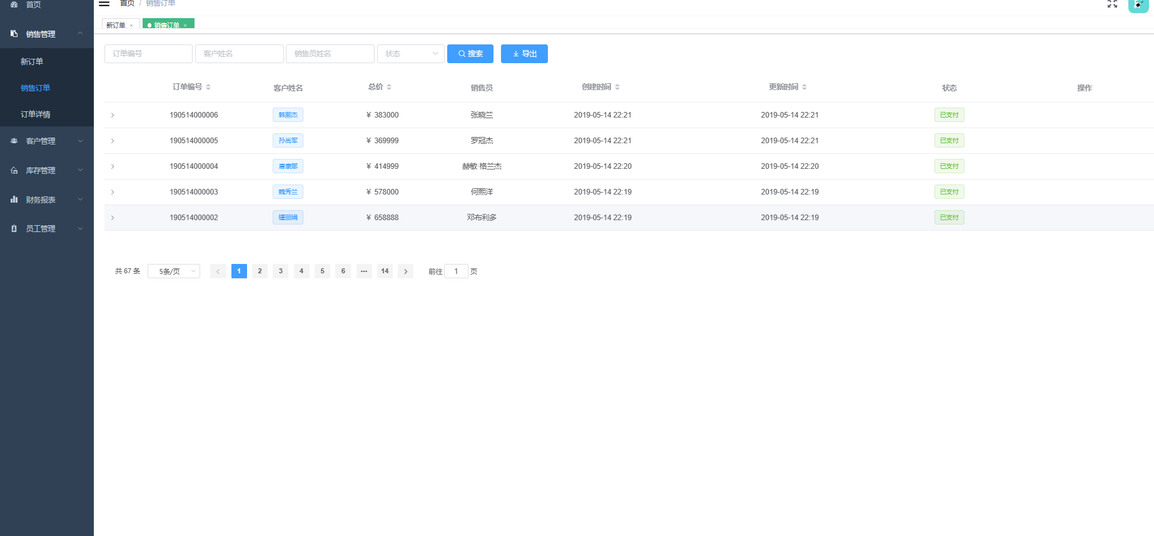Click the 共 67 条 total count text
The image size is (1154, 536).
coord(128,271)
